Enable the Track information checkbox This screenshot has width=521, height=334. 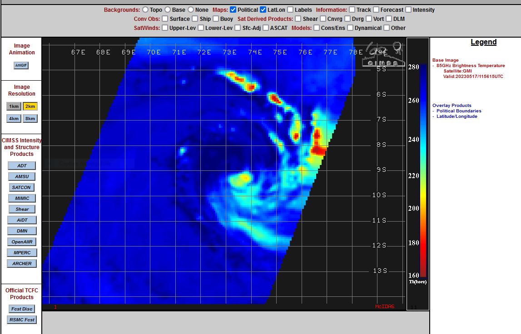click(352, 10)
